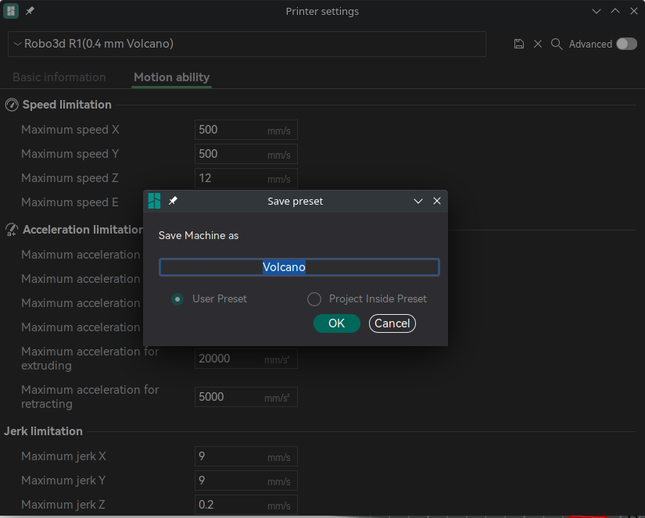
Task: Pin the Save preset dialog
Action: (x=173, y=201)
